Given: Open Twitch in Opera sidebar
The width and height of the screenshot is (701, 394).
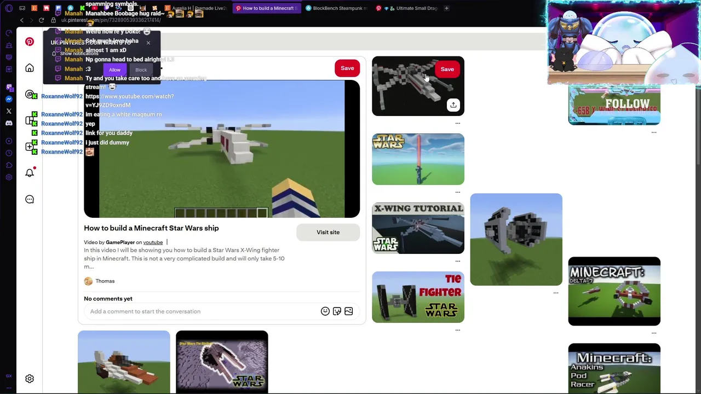Looking at the screenshot, I should (9, 87).
